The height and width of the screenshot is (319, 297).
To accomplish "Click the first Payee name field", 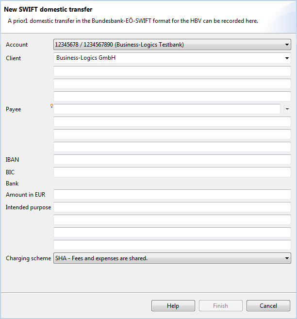I will pyautogui.click(x=167, y=109).
